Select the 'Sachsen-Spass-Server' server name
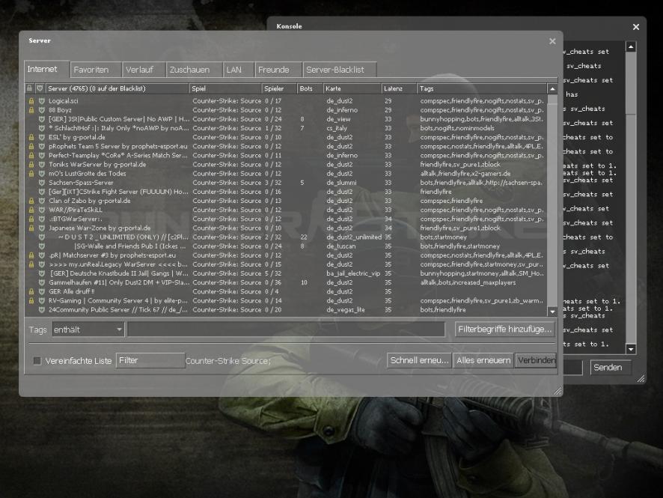Image resolution: width=663 pixels, height=498 pixels. point(81,183)
